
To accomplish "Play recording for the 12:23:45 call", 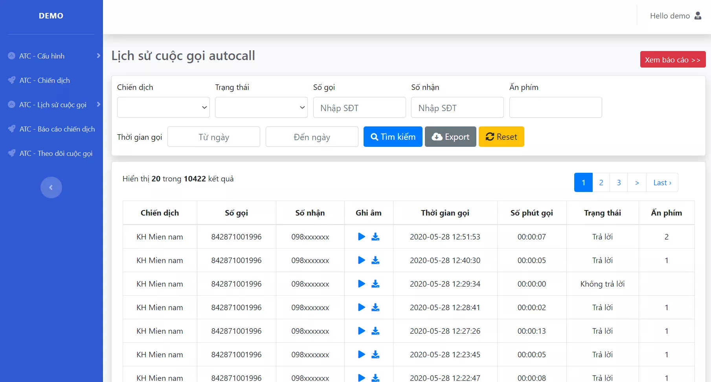I will [362, 355].
